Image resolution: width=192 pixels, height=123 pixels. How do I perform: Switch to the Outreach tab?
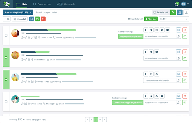click(66, 4)
